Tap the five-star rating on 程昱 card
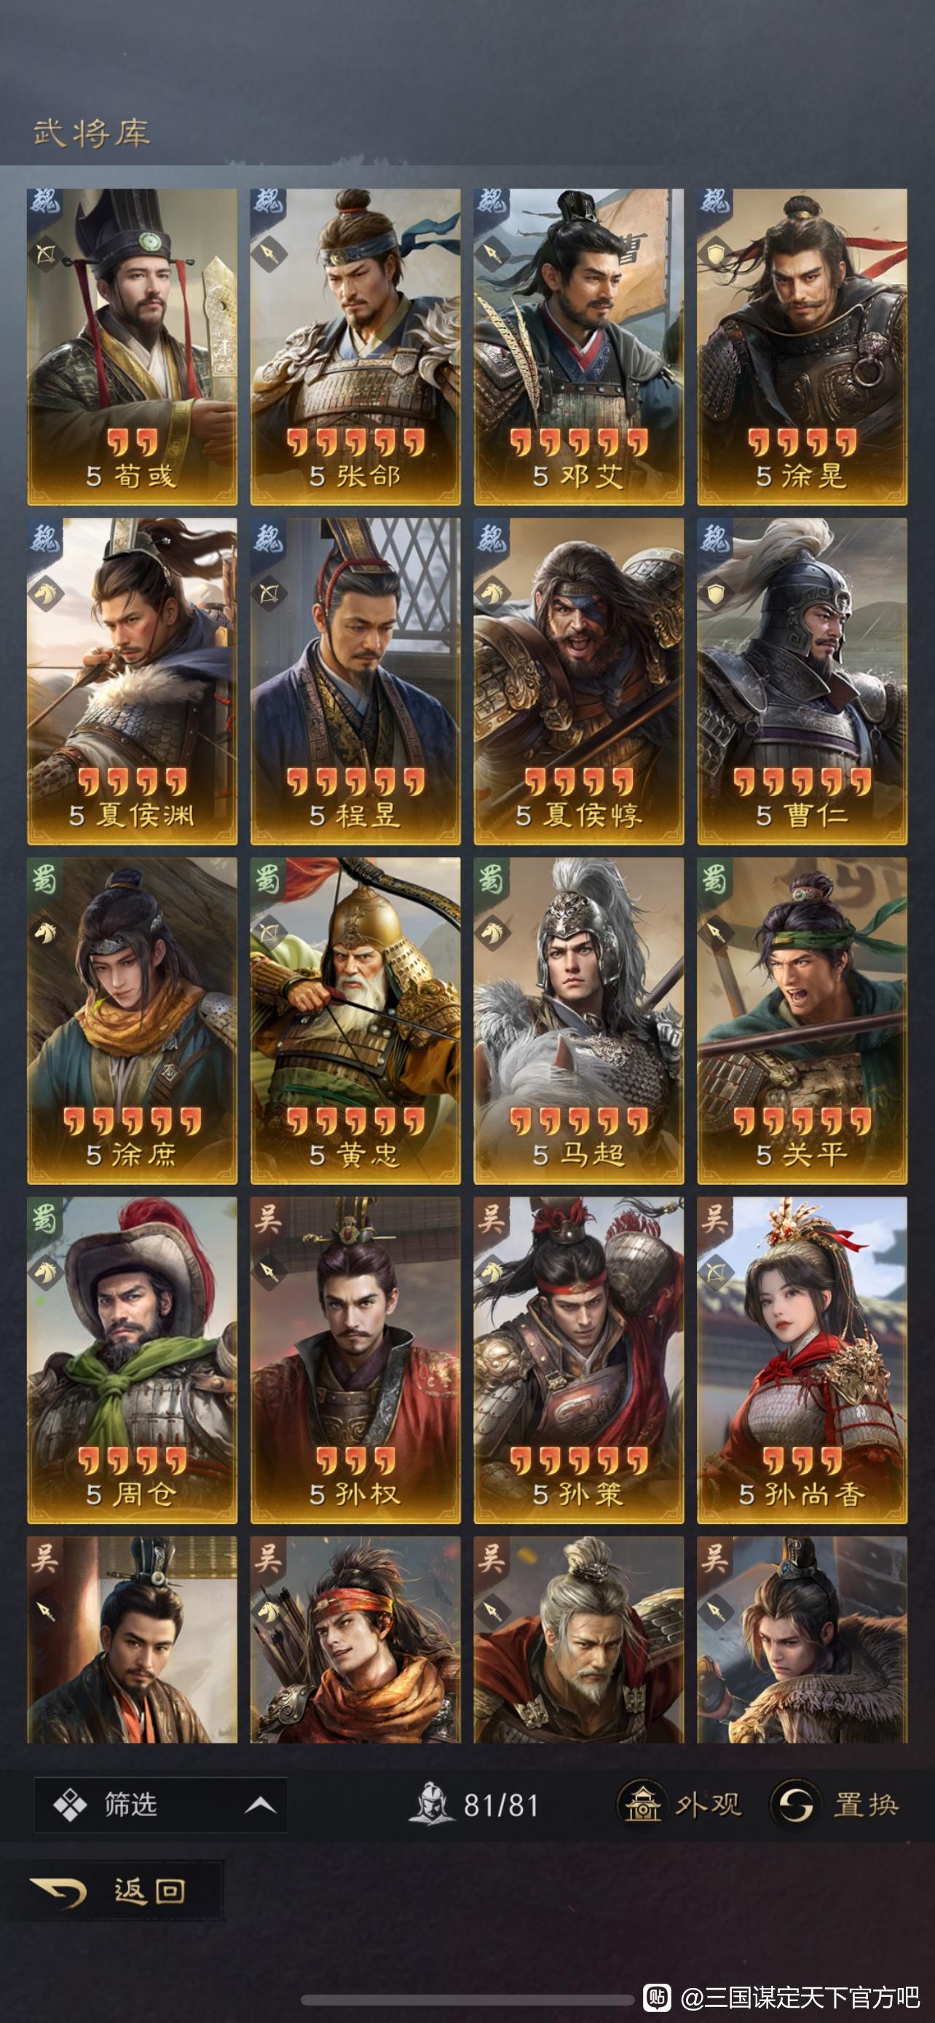 (355, 781)
